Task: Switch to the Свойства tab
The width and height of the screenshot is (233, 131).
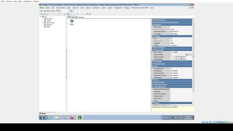Action: pyautogui.click(x=80, y=17)
